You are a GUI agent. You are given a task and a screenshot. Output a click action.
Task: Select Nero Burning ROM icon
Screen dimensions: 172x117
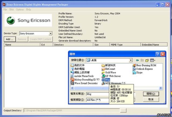pyautogui.click(x=134, y=65)
